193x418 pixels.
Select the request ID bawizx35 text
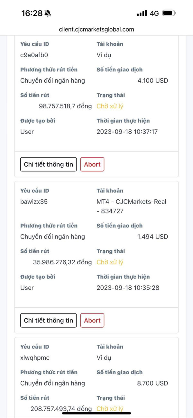click(x=34, y=202)
